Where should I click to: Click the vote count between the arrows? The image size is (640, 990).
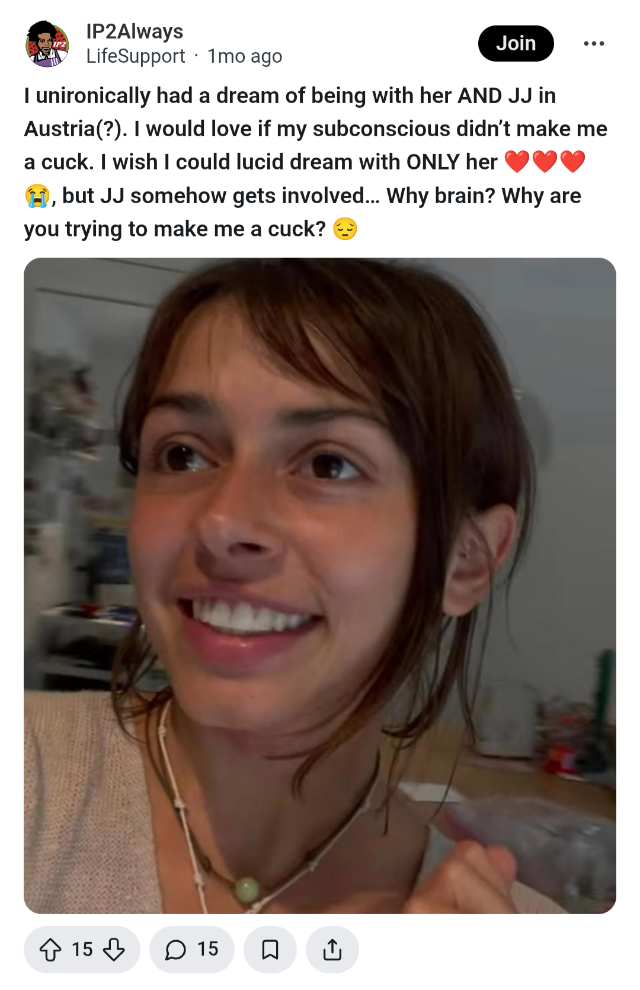click(82, 950)
